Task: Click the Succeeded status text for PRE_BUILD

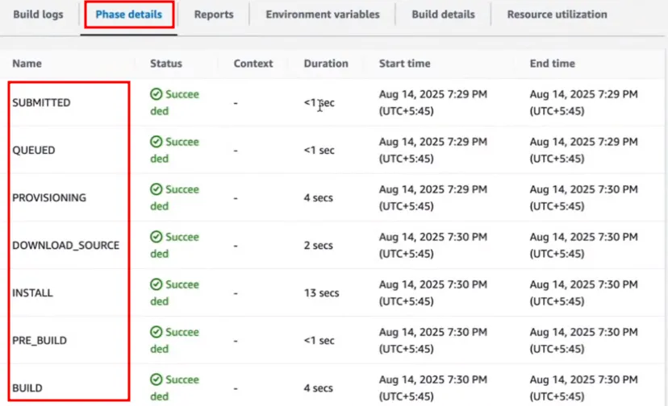Action: (175, 341)
